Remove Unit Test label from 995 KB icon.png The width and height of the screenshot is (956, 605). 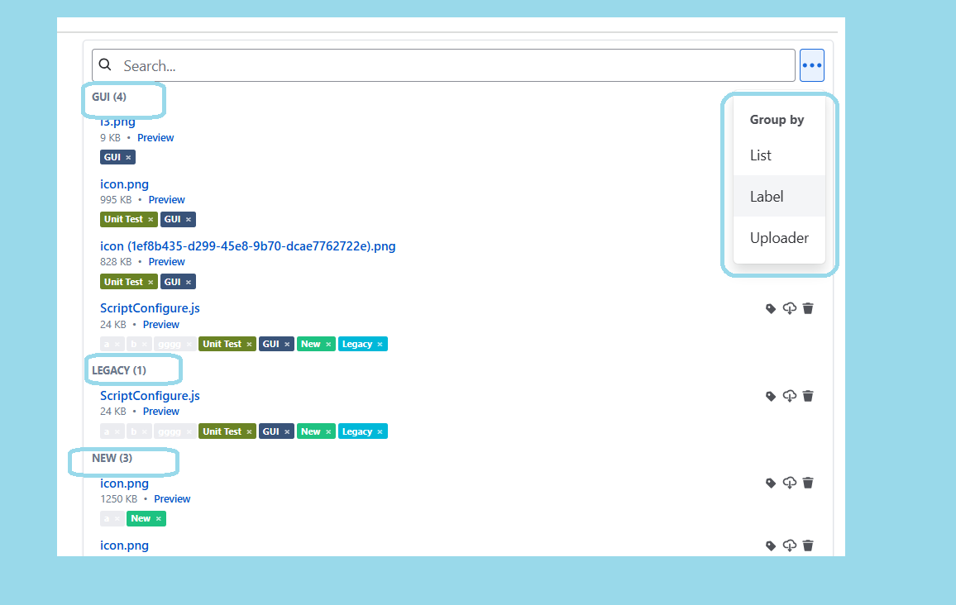(151, 220)
